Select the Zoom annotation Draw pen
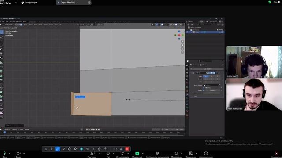The height and width of the screenshot is (158, 282). pos(58,149)
